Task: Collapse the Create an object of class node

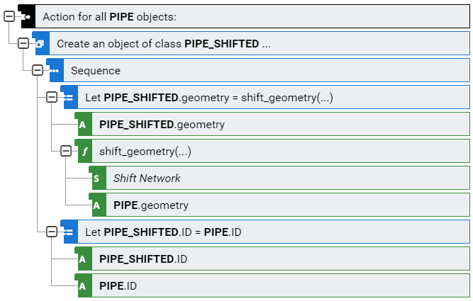Action: pyautogui.click(x=23, y=43)
